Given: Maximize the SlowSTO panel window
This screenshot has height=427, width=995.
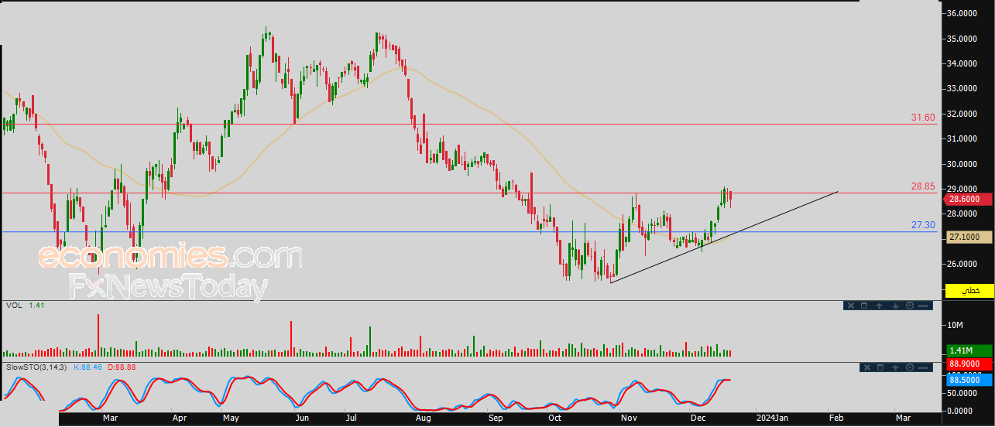Looking at the screenshot, I should (880, 367).
